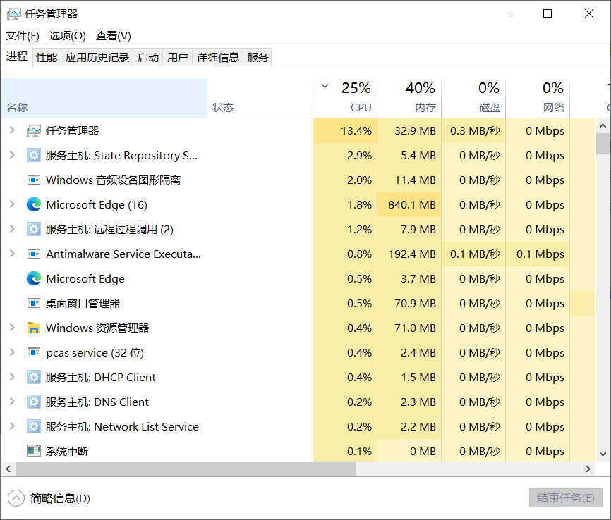Click the horizontal scrollbar thumb
This screenshot has height=520, width=611.
(186, 469)
